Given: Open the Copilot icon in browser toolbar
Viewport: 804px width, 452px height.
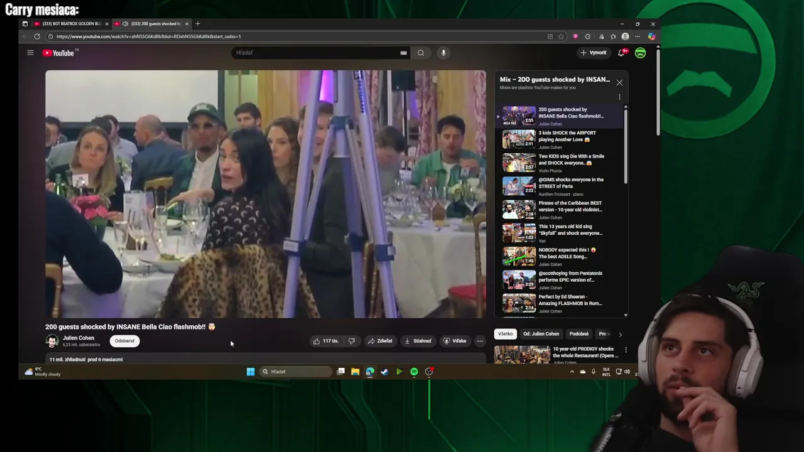Looking at the screenshot, I should pyautogui.click(x=651, y=36).
